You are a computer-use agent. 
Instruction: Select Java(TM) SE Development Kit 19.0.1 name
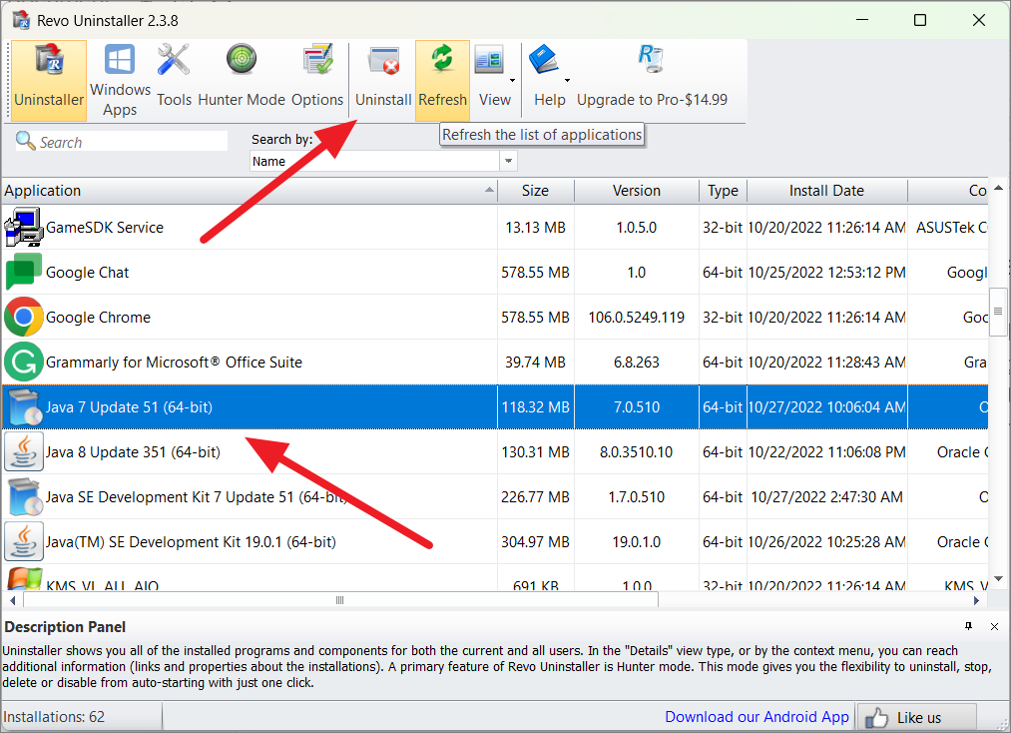pyautogui.click(x=191, y=542)
